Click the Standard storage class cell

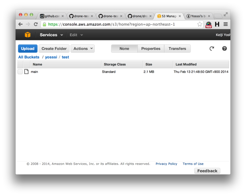(x=109, y=72)
